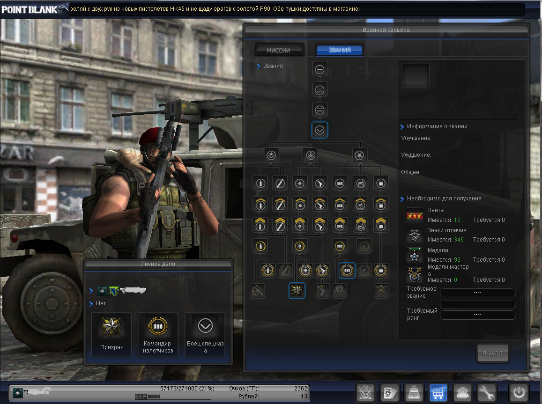Open the clan emblem icon in bottom bar
Viewport: 542px width, 404px height.
coord(366,392)
